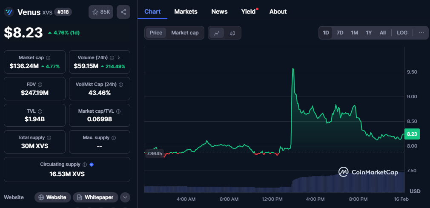This screenshot has height=208, width=430.
Task: Open the Whitepaper link
Action: tap(95, 197)
